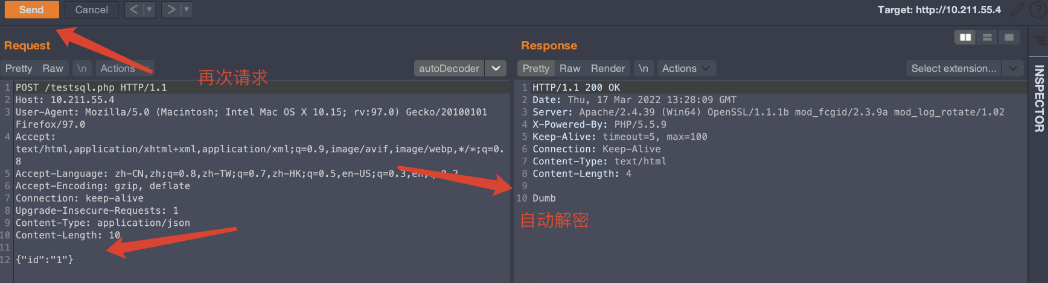Viewport: 1048px width, 283px height.
Task: Go back to previous request in history
Action: 134,10
